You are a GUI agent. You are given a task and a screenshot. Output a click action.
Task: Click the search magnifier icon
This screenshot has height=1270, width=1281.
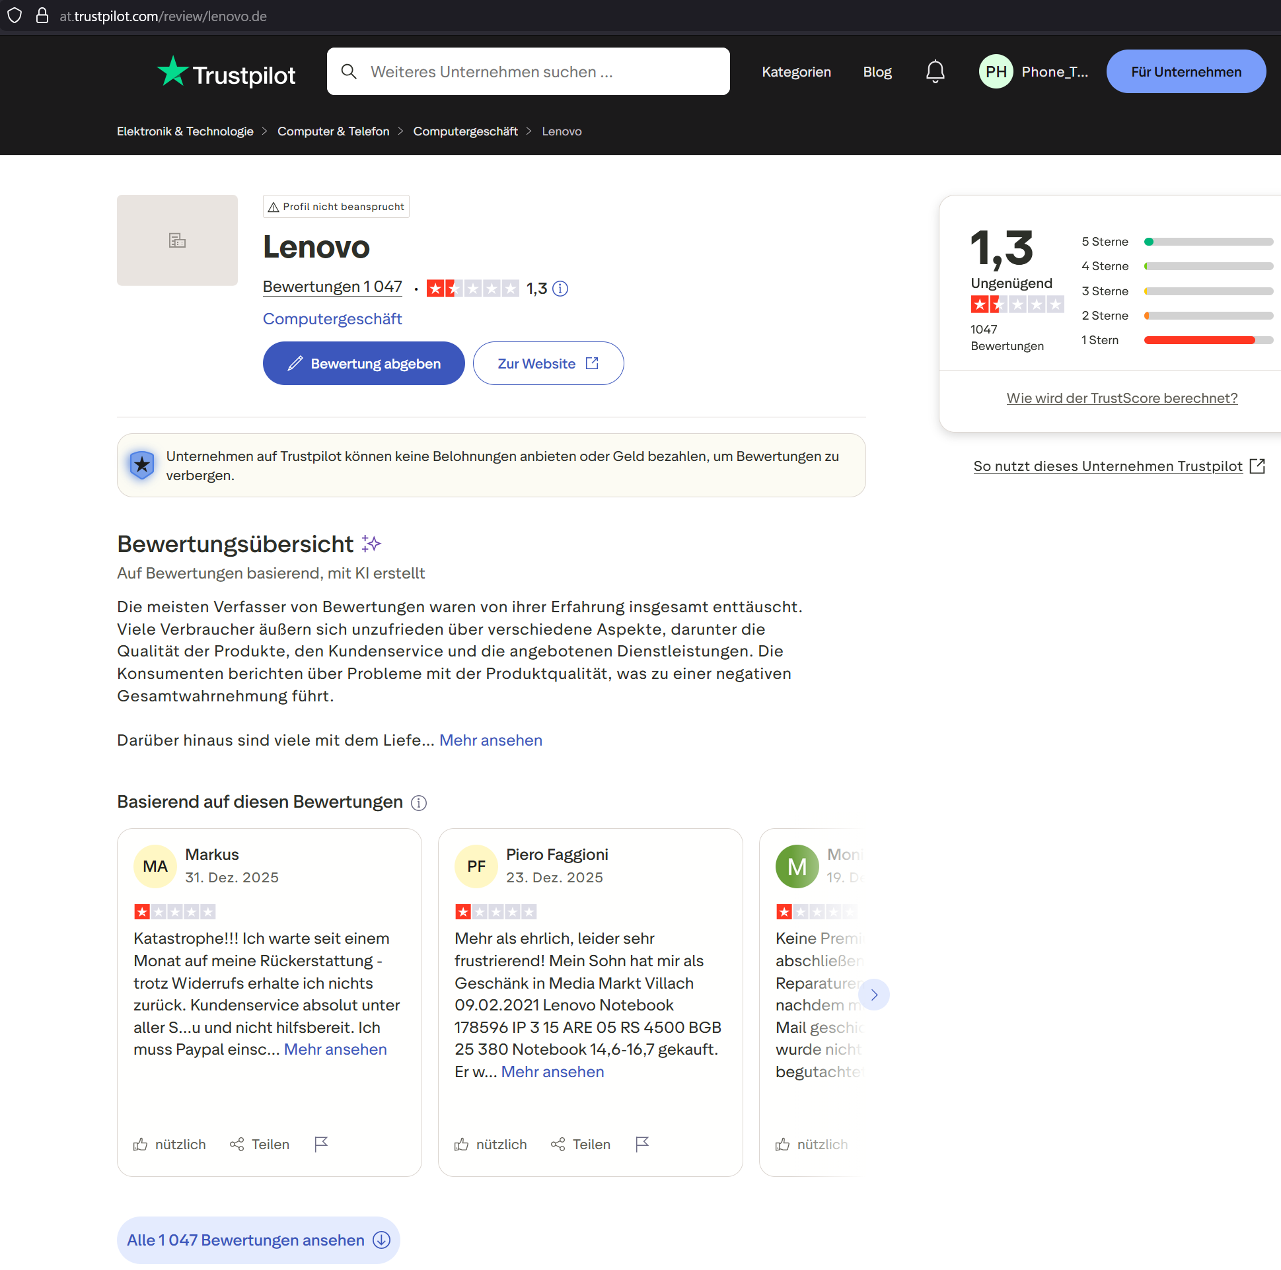coord(349,71)
